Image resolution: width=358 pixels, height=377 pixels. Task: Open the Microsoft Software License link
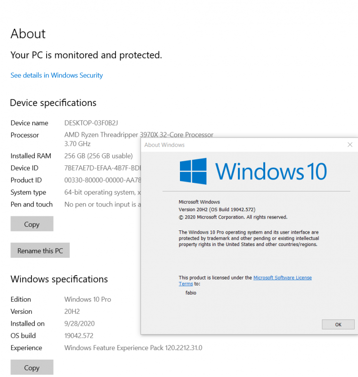(282, 278)
